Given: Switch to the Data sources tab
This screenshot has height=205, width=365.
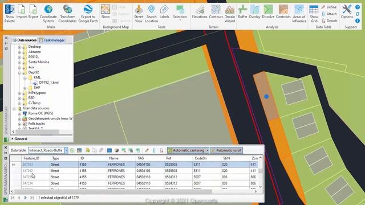Looking at the screenshot, I should click(25, 40).
